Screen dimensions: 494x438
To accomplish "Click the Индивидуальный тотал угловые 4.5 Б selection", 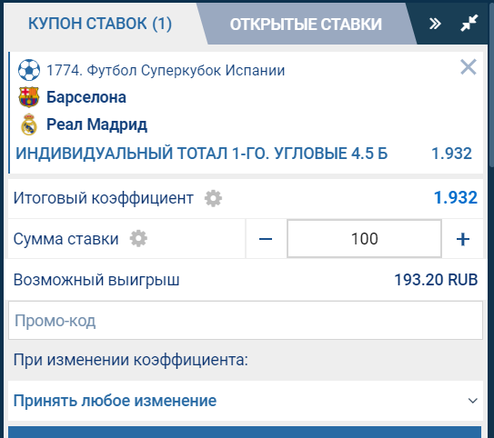I will tap(202, 154).
